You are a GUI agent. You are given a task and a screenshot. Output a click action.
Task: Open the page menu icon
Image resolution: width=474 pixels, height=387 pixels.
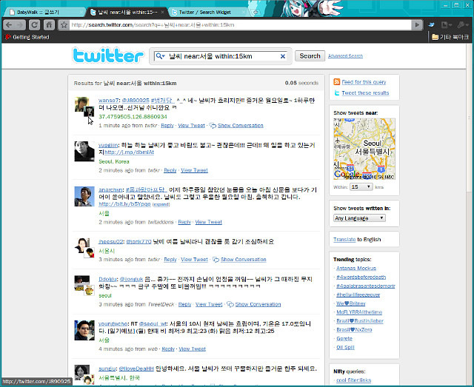point(446,24)
